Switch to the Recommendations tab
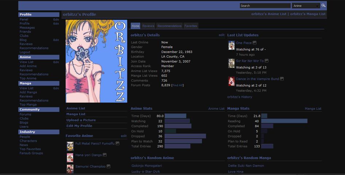 pyautogui.click(x=170, y=26)
